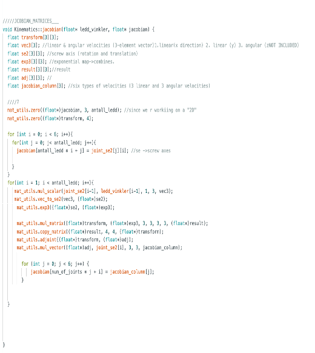Click "jacobian_column[j];" at end of assignment
Screen dimensions: 315x353
click(132, 272)
